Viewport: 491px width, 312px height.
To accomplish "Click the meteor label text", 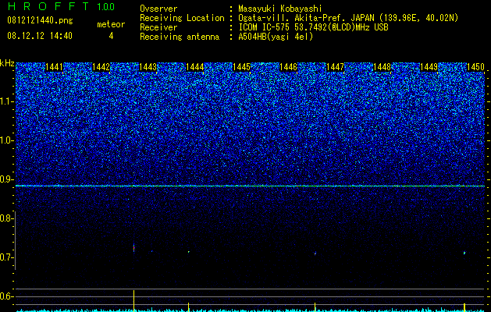I will [x=111, y=24].
